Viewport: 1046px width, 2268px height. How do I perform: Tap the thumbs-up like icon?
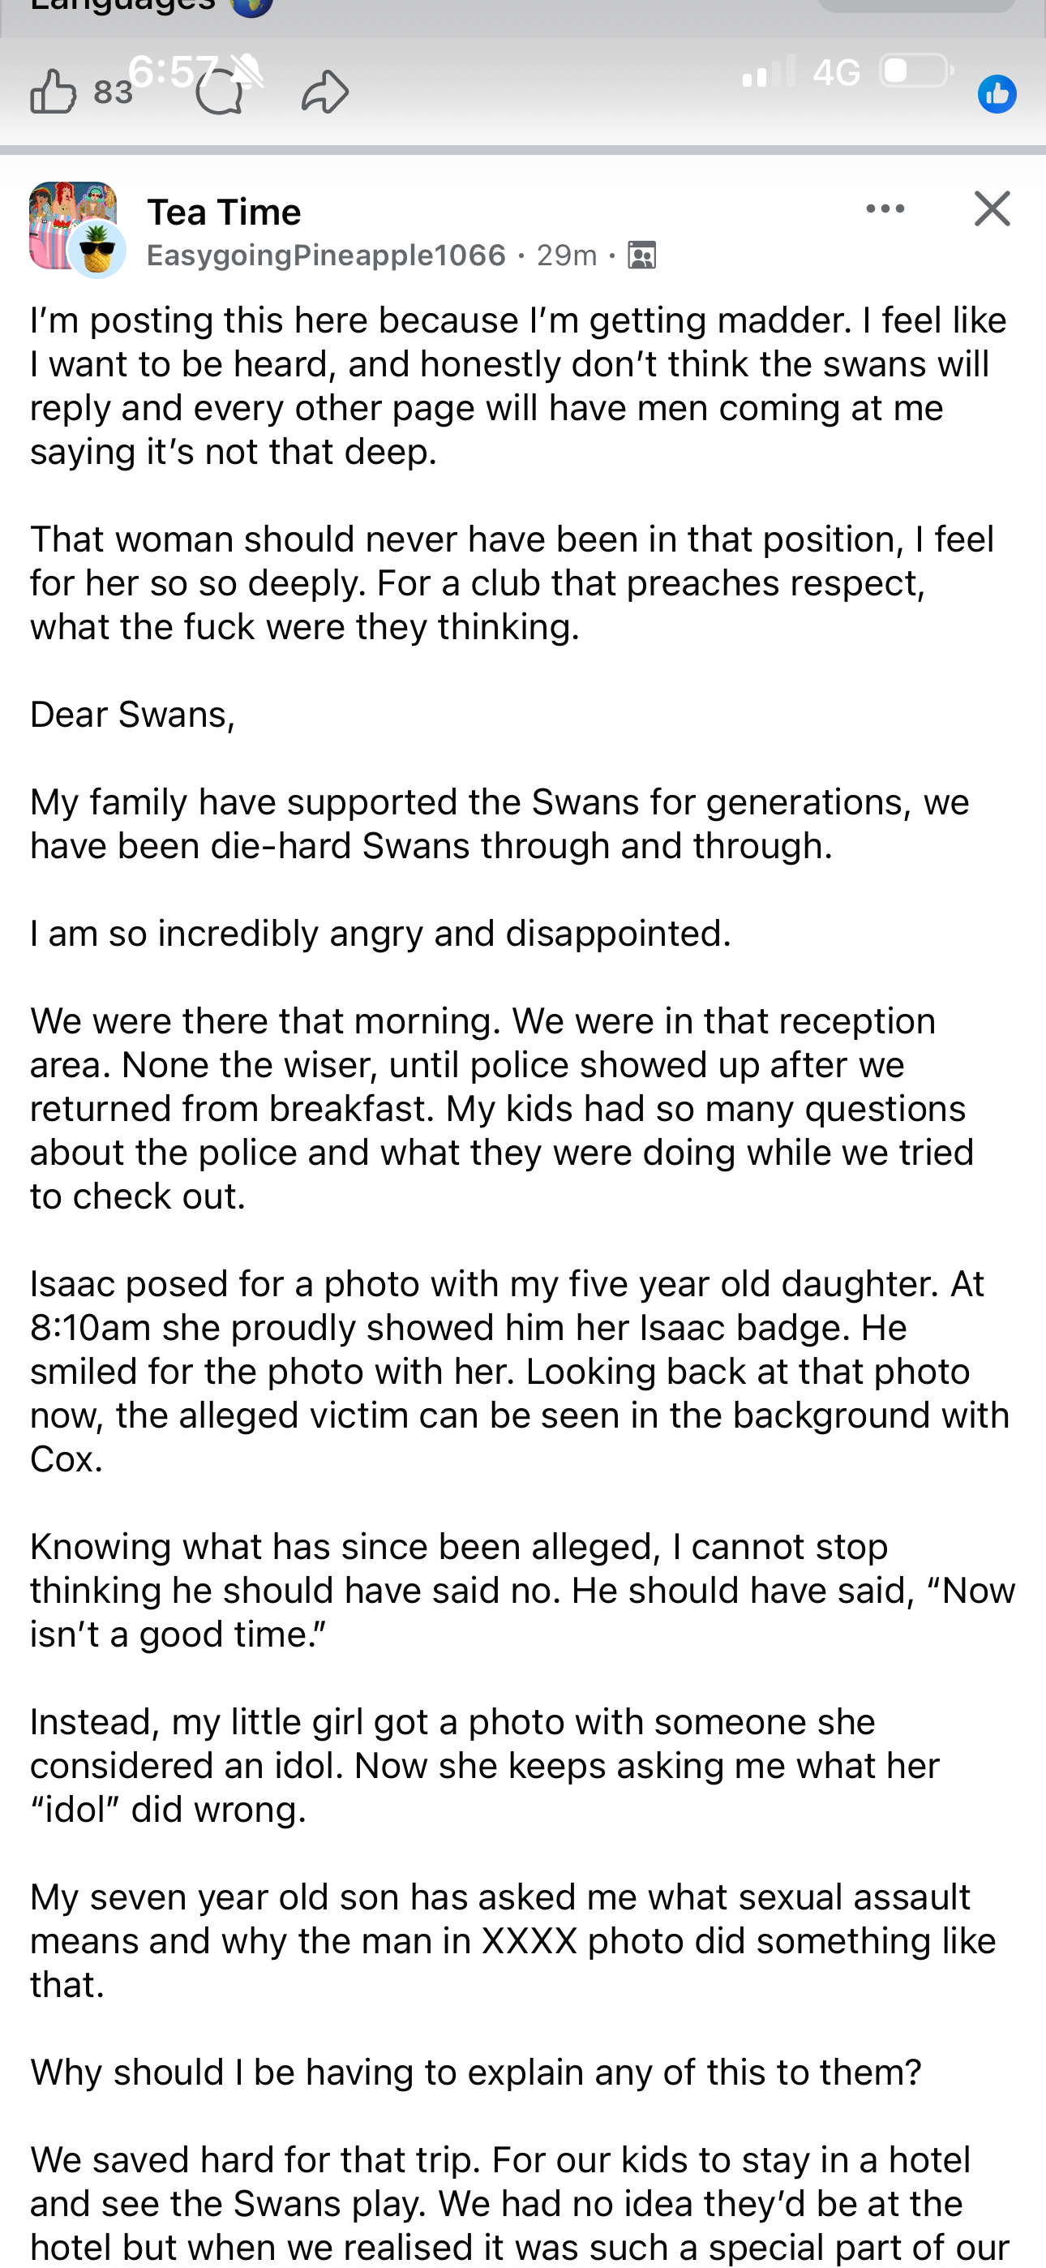[x=53, y=92]
